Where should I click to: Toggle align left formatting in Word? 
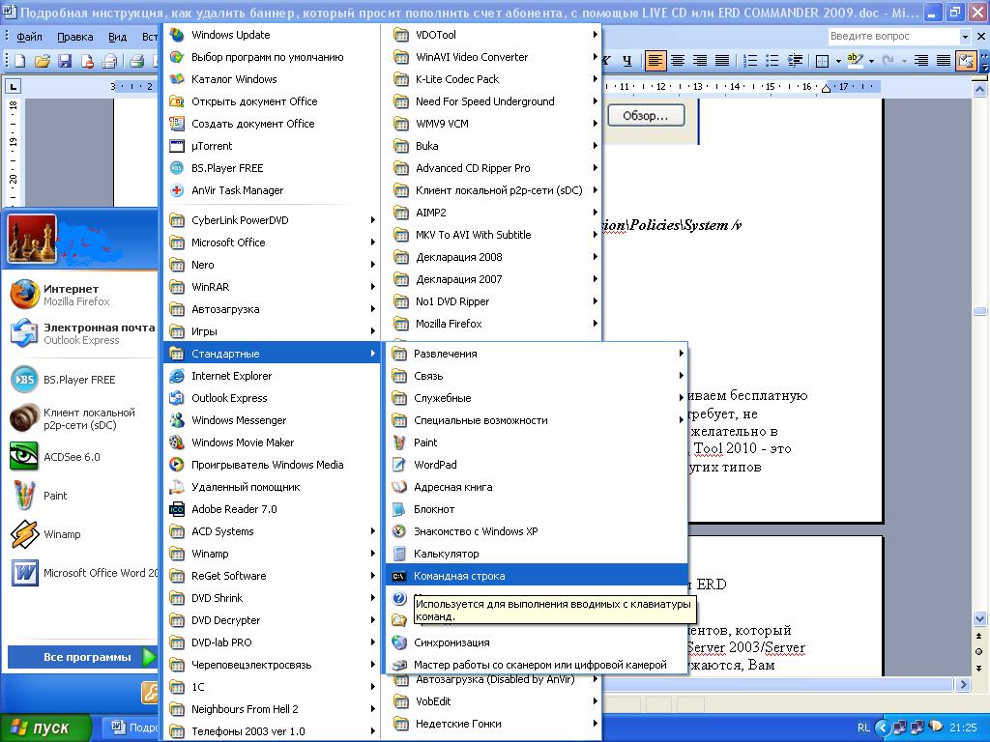655,61
